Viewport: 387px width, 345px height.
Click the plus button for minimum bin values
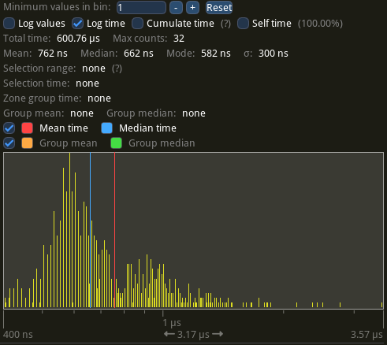[x=192, y=8]
